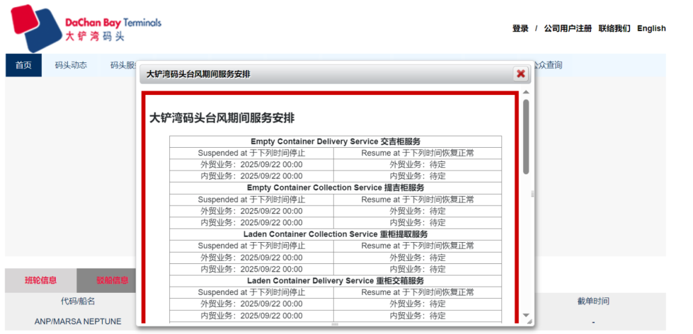
Task: Switch to the 班轮信息 tab
Action: (x=40, y=280)
